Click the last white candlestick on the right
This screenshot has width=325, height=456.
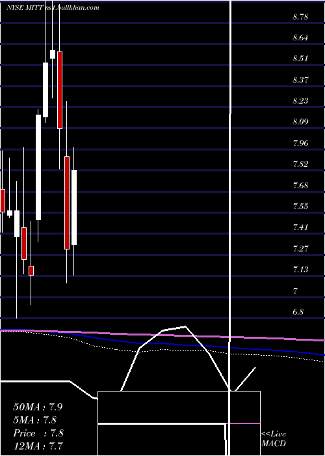(74, 207)
